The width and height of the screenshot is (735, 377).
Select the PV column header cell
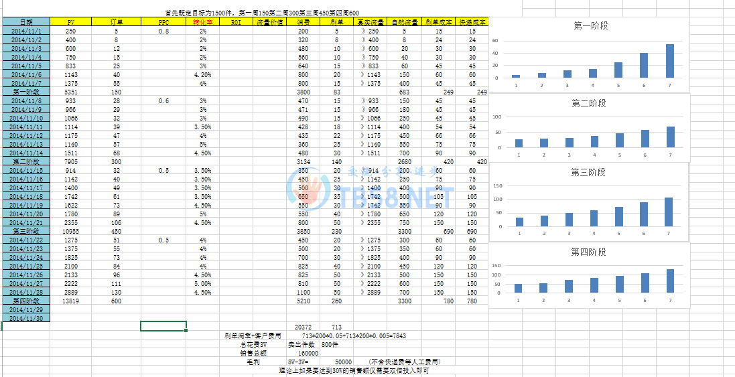pyautogui.click(x=71, y=22)
